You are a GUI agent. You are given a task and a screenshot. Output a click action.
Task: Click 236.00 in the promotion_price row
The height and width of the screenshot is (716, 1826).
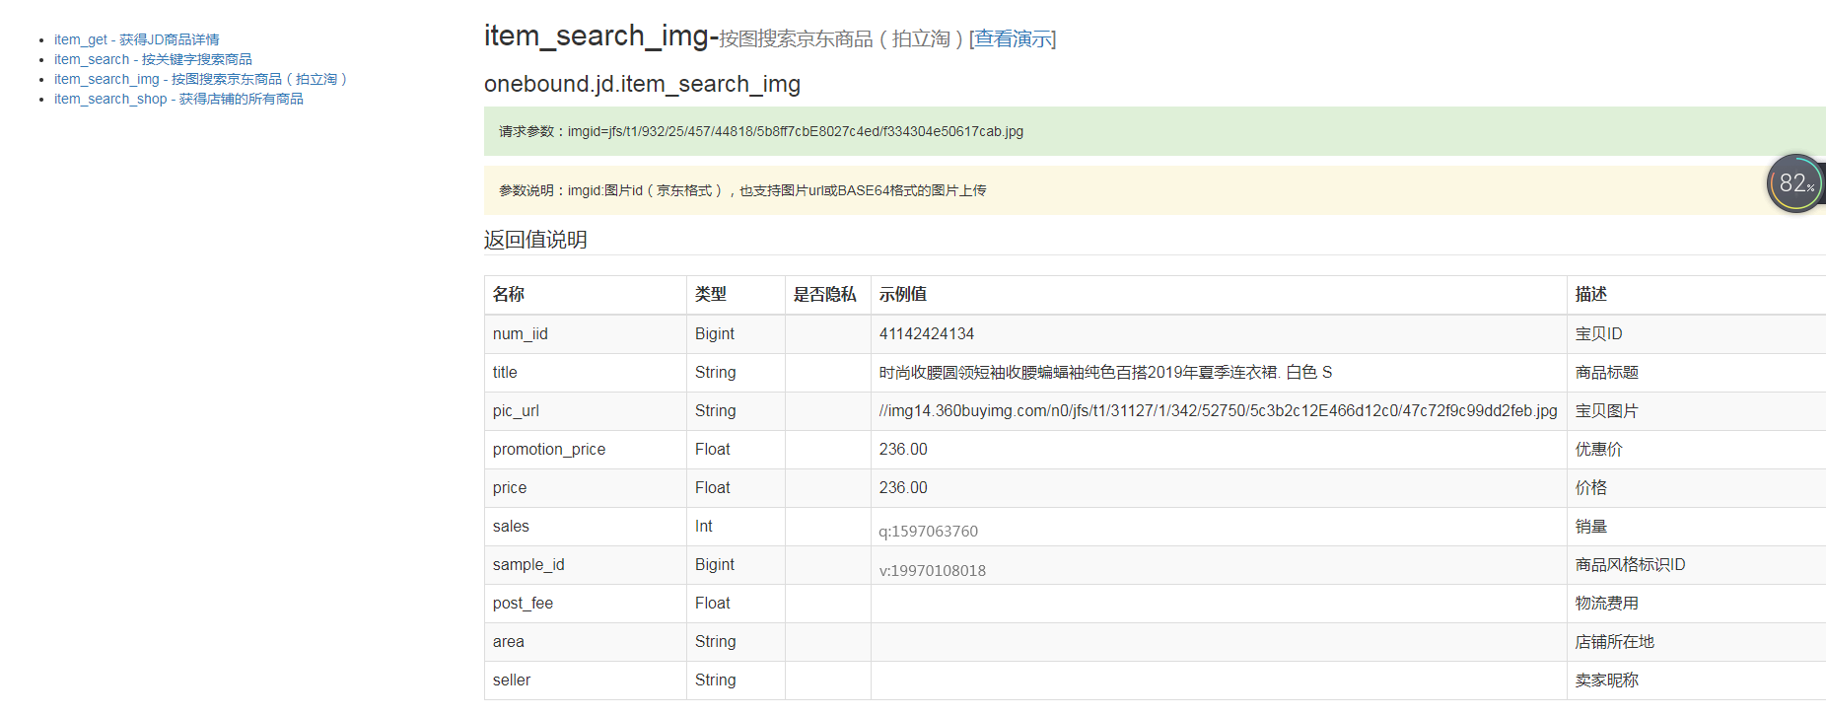[903, 449]
